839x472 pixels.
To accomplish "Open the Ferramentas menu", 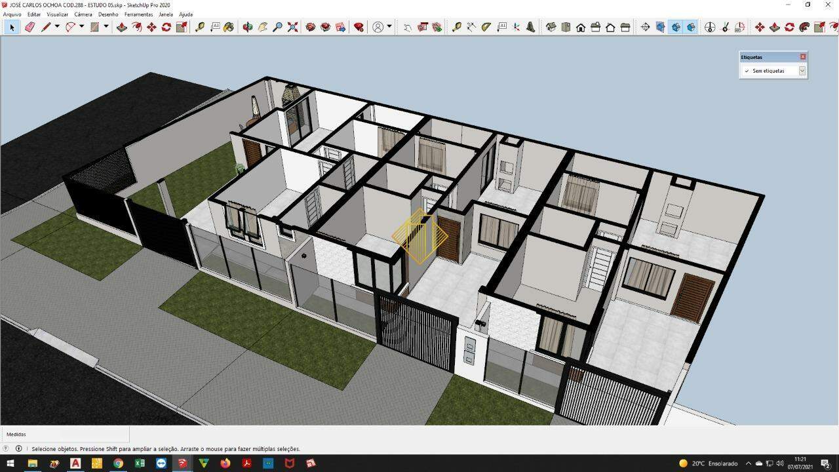I will 138,14.
